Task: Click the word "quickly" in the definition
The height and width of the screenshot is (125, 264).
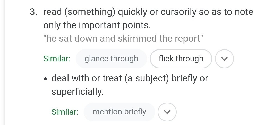Action: [132, 12]
